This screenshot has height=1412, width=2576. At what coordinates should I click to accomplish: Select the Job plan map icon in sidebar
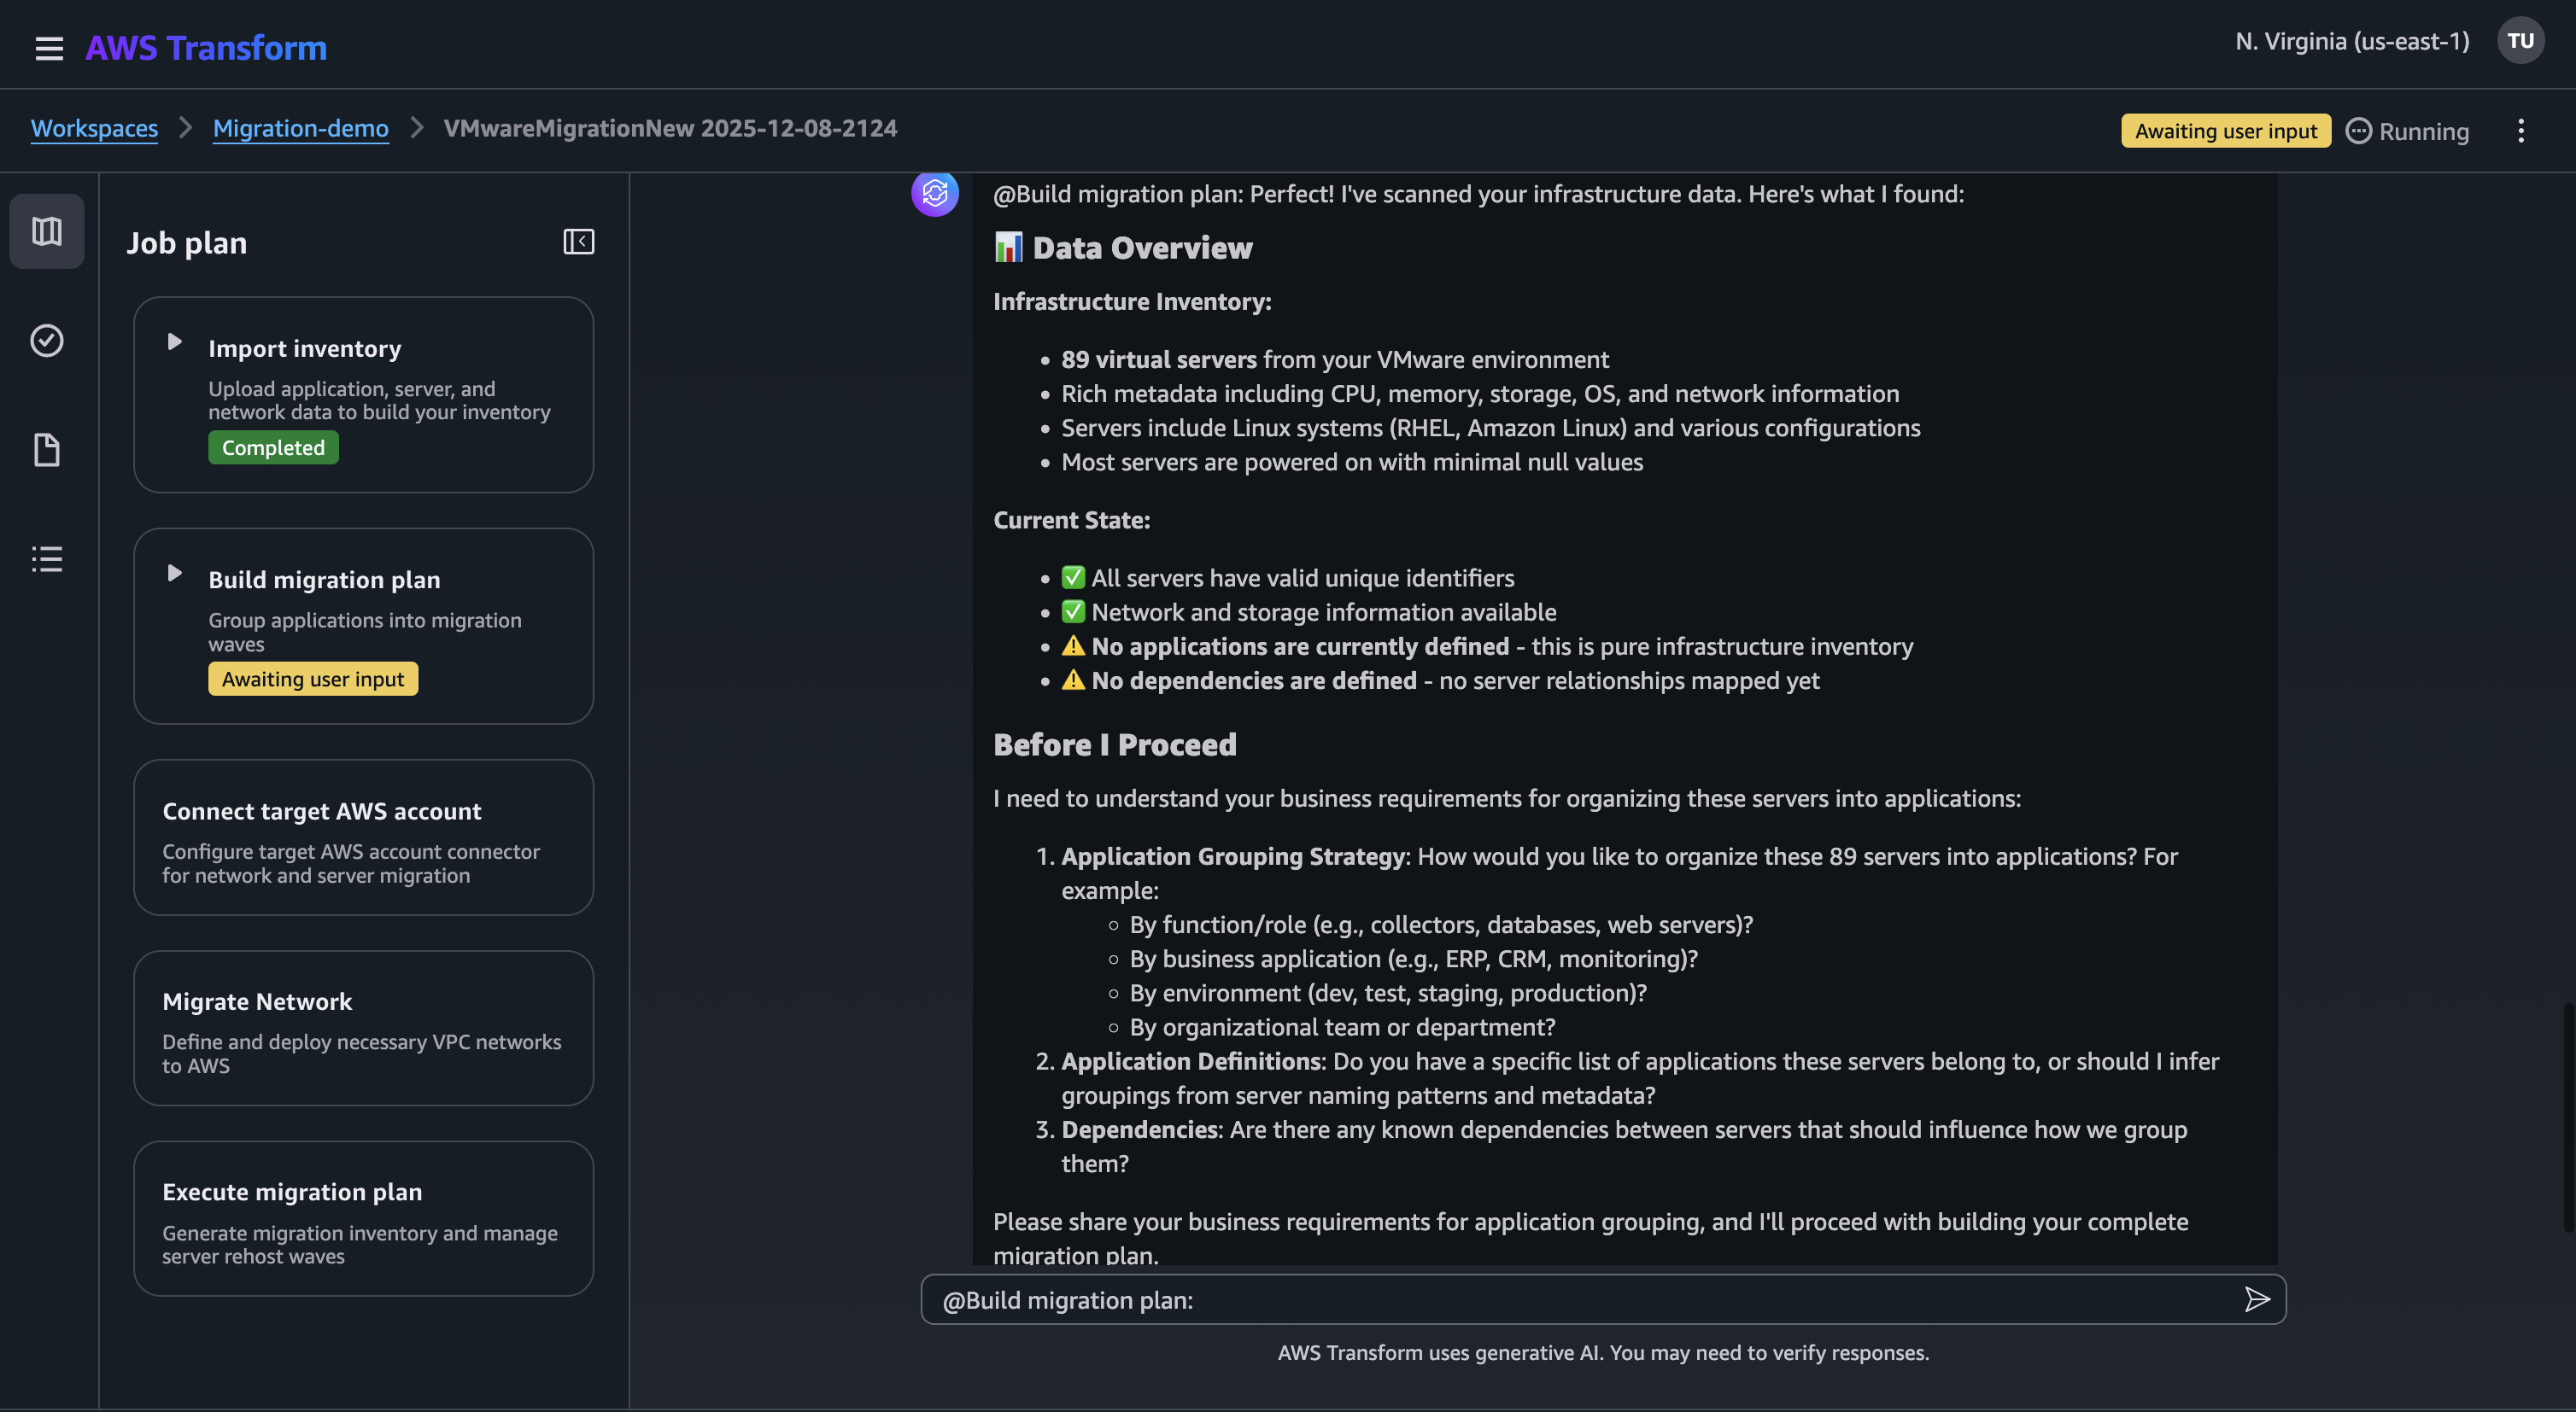pos(46,230)
